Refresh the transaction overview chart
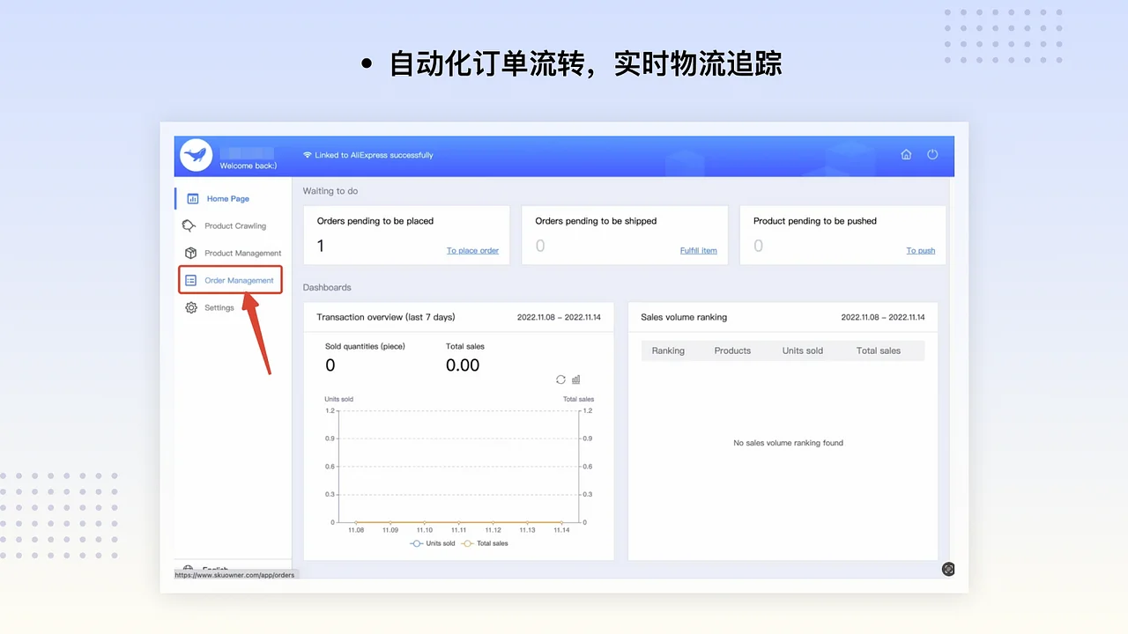 click(x=560, y=380)
